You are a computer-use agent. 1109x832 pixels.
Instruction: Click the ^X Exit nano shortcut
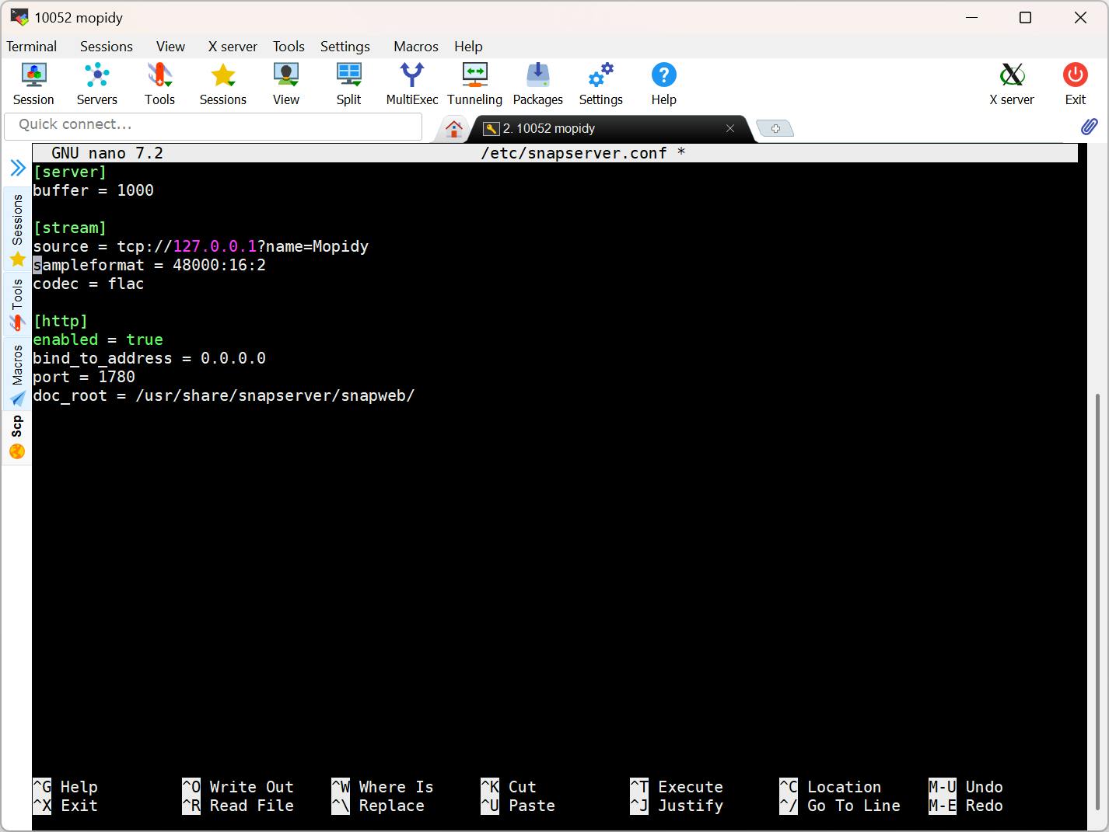pyautogui.click(x=65, y=806)
